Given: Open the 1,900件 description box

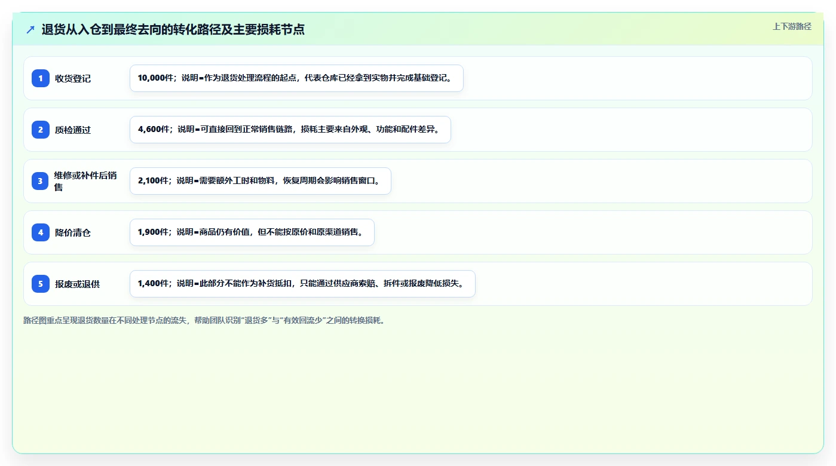Looking at the screenshot, I should pos(252,232).
